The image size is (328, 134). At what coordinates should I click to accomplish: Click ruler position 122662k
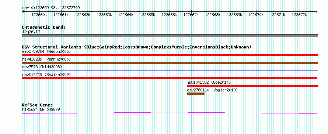click(83, 15)
